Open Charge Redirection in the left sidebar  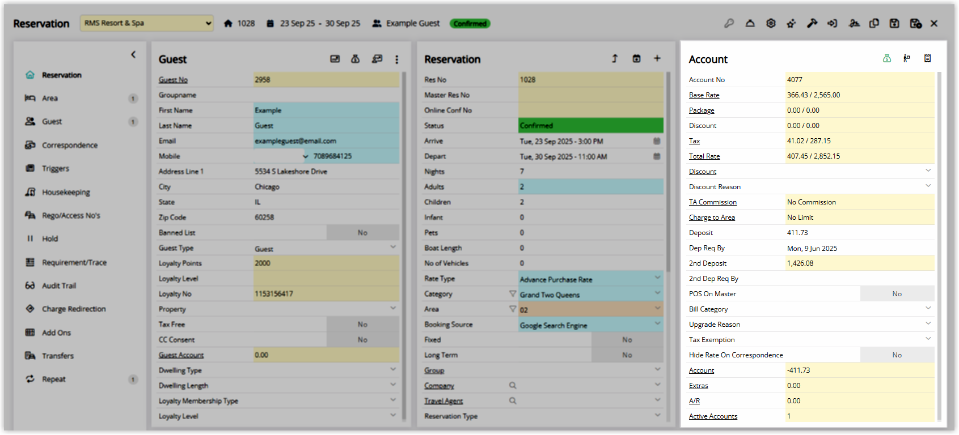pyautogui.click(x=74, y=309)
